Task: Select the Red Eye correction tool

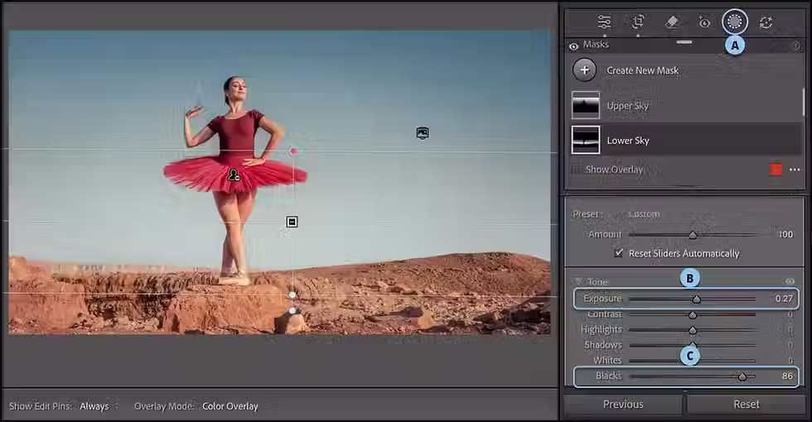Action: coord(704,22)
